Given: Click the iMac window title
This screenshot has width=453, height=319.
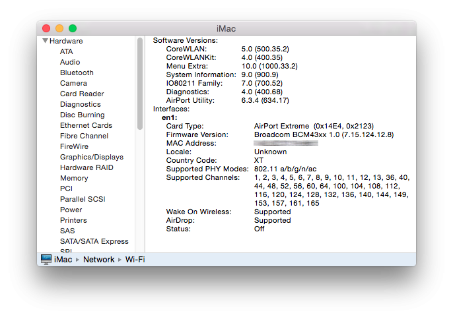Looking at the screenshot, I should [x=226, y=28].
